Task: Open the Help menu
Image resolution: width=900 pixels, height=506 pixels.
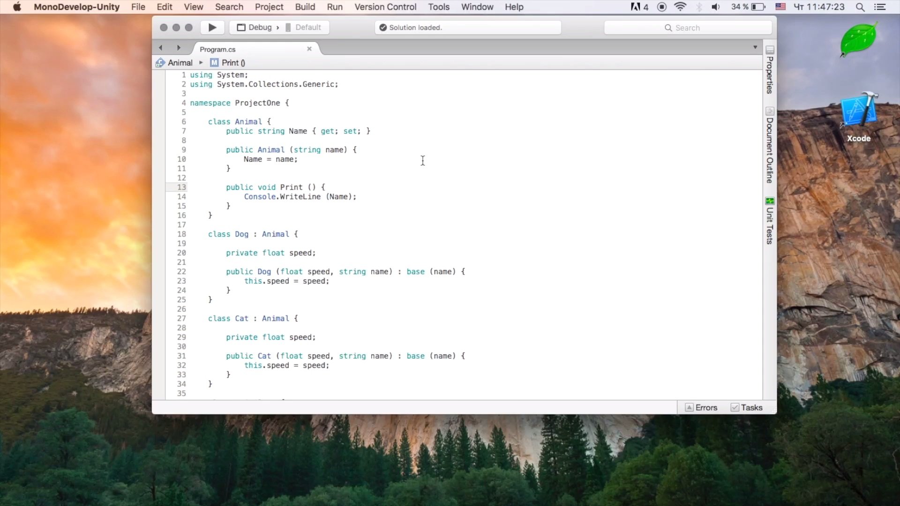Action: [x=514, y=7]
